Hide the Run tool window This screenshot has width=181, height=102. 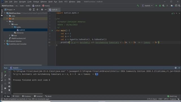click(179, 68)
